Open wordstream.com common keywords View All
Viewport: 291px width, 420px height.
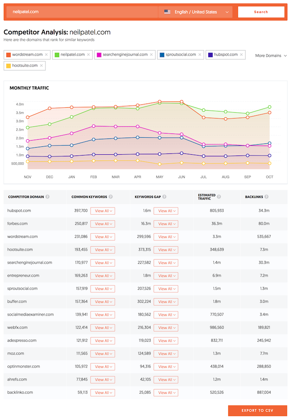coord(103,237)
